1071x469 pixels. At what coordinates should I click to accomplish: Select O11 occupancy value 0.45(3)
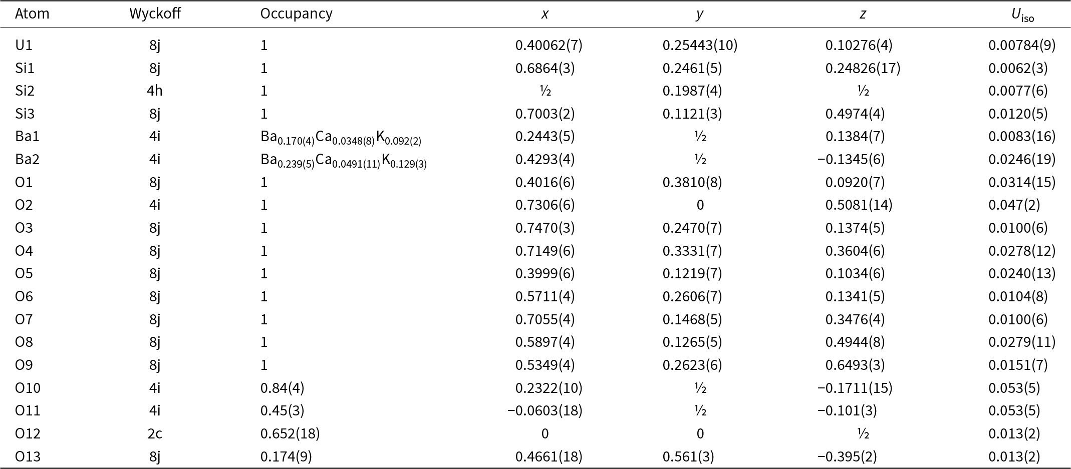[282, 411]
